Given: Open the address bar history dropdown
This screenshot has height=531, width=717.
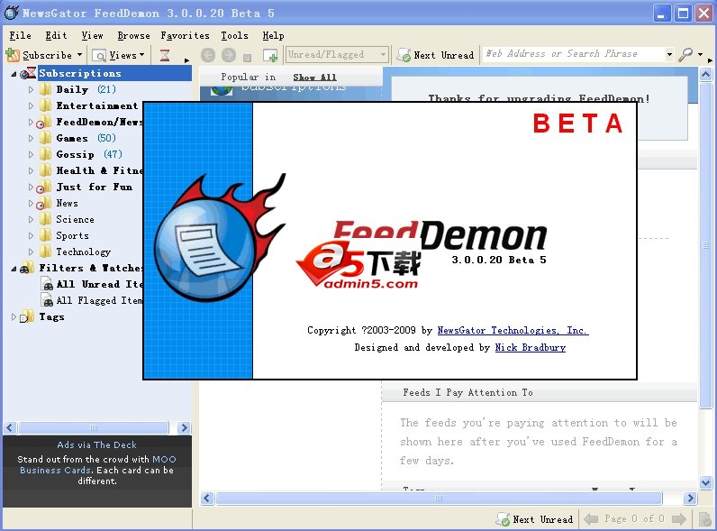Looking at the screenshot, I should pos(669,54).
